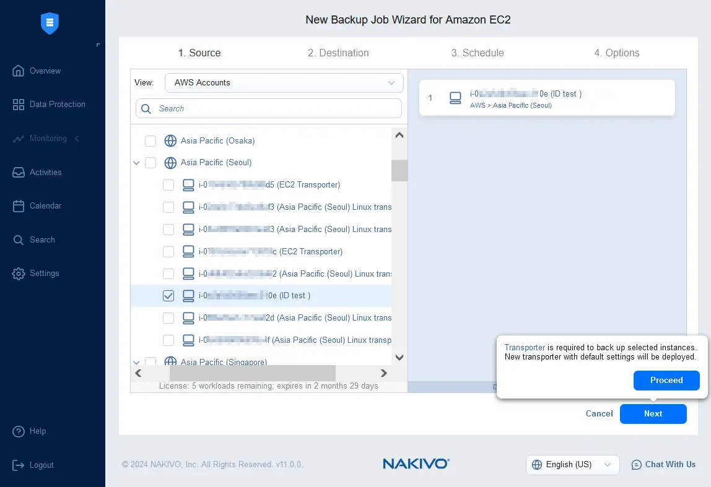Image resolution: width=711 pixels, height=487 pixels.
Task: Expand the Monitoring submenu arrow
Action: 77,139
